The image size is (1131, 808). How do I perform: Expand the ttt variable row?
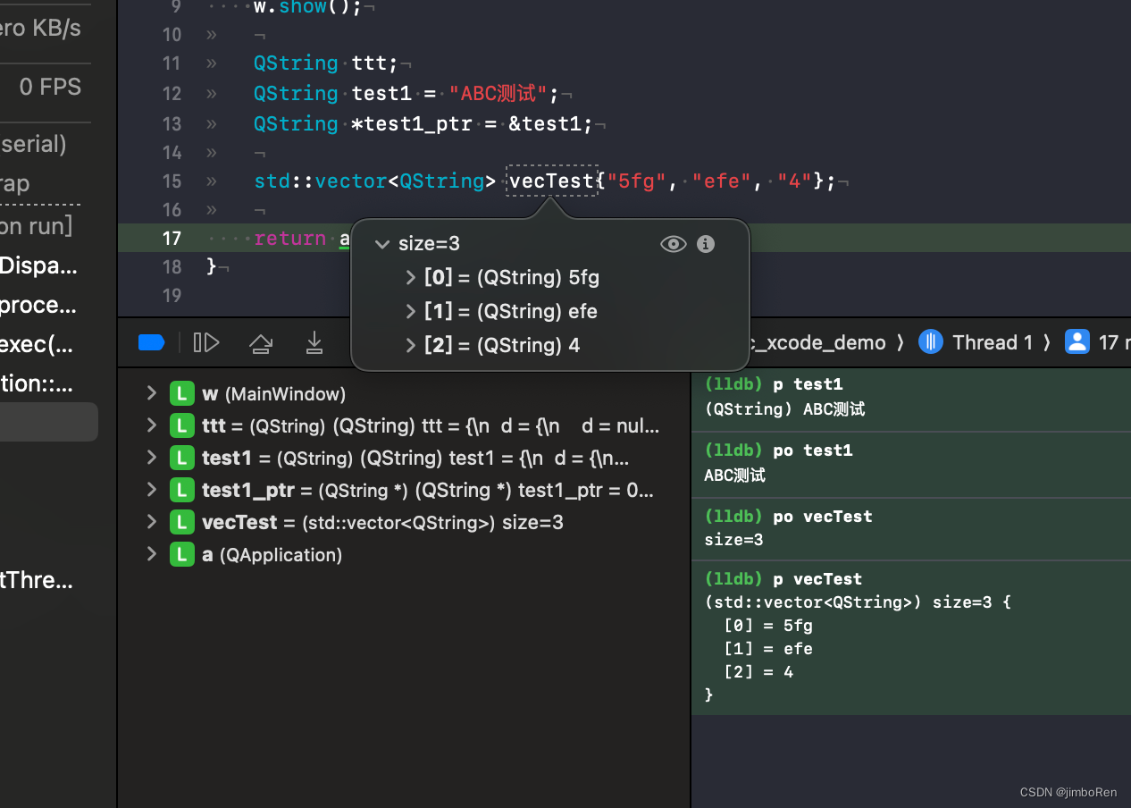pyautogui.click(x=151, y=425)
